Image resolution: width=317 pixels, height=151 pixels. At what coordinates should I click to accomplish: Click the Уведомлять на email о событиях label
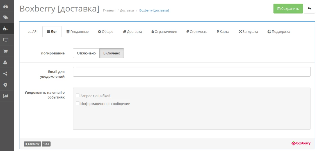click(45, 95)
